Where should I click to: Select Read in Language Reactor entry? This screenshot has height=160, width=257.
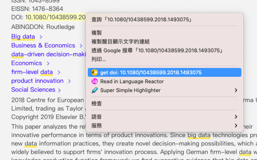click(x=132, y=81)
